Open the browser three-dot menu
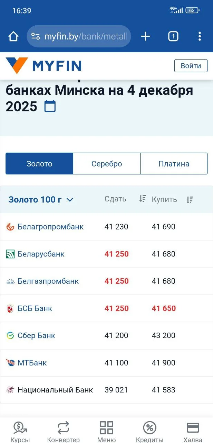213x443 pixels. click(200, 36)
